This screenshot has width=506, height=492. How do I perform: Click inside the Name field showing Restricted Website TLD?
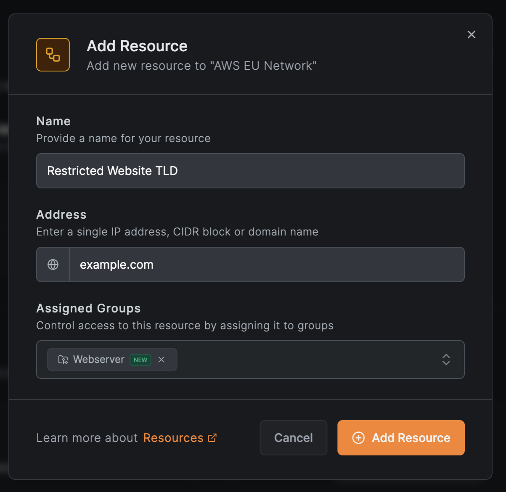pos(250,171)
